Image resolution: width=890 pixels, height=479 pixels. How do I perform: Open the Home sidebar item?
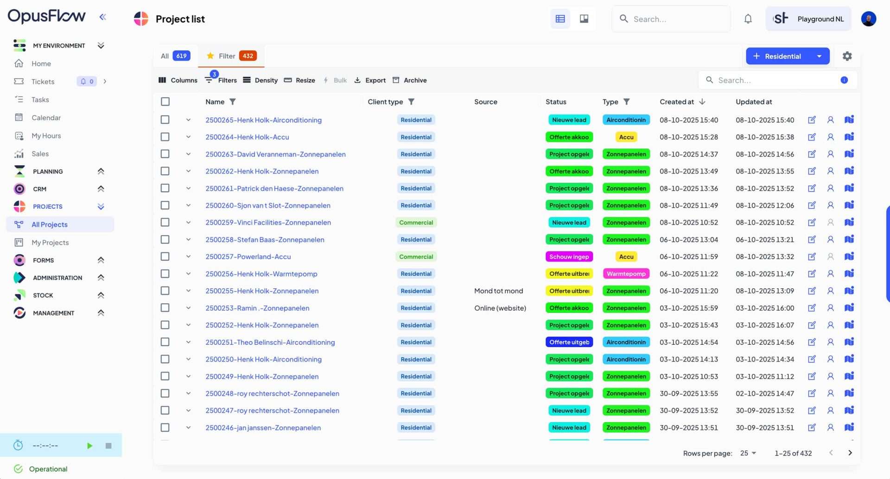tap(41, 63)
